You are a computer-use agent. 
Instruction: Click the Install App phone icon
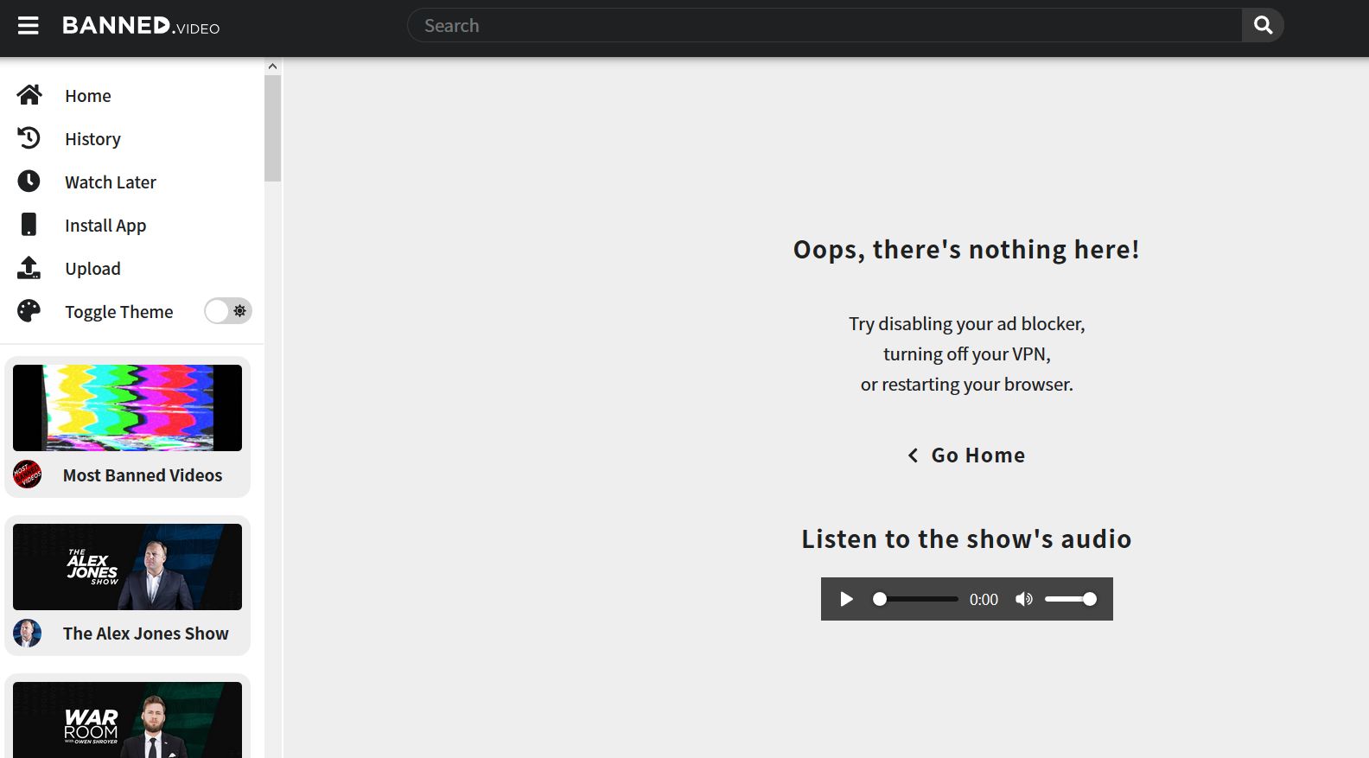point(29,225)
